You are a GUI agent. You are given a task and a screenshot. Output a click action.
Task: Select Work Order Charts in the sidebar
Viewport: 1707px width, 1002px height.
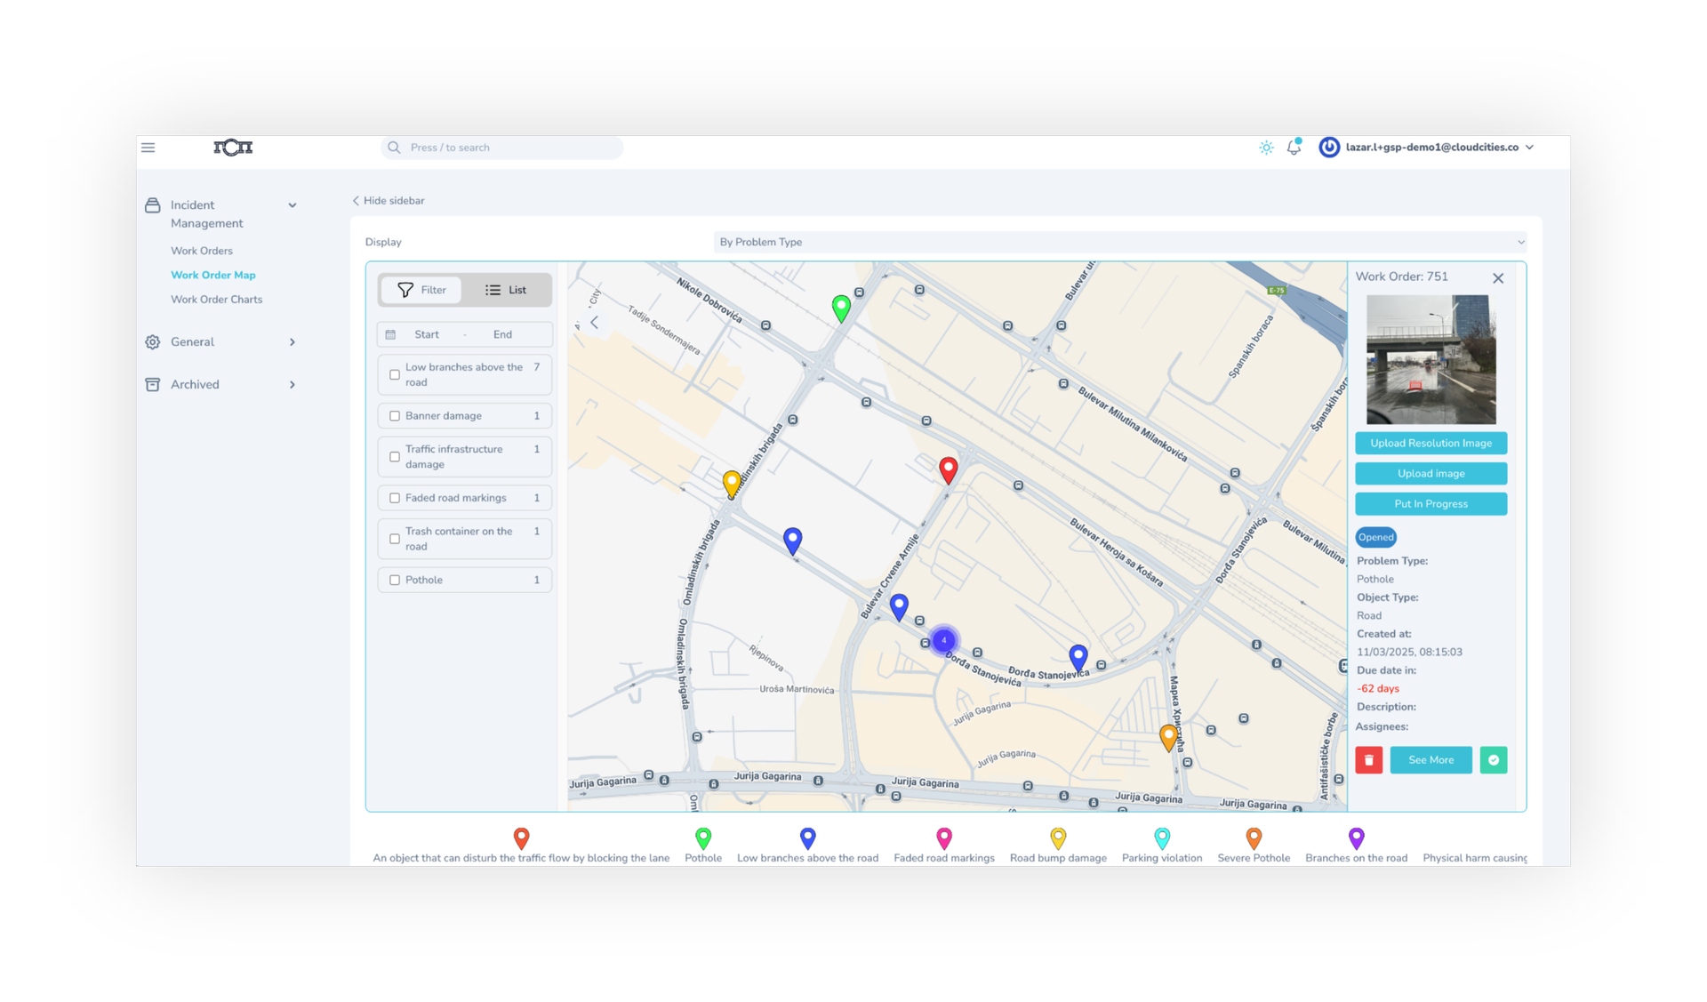(216, 299)
